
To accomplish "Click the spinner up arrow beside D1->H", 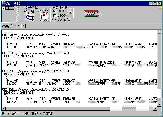I will coord(70,10).
